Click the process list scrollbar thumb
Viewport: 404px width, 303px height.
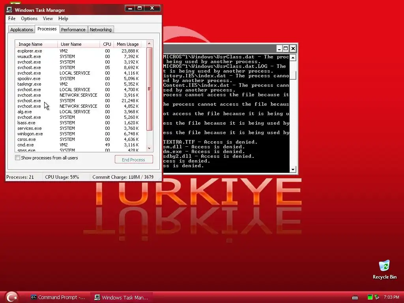coord(149,89)
